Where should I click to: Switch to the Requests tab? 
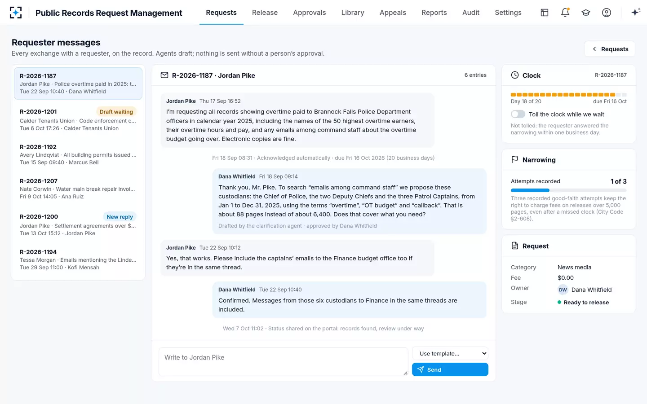(x=221, y=13)
